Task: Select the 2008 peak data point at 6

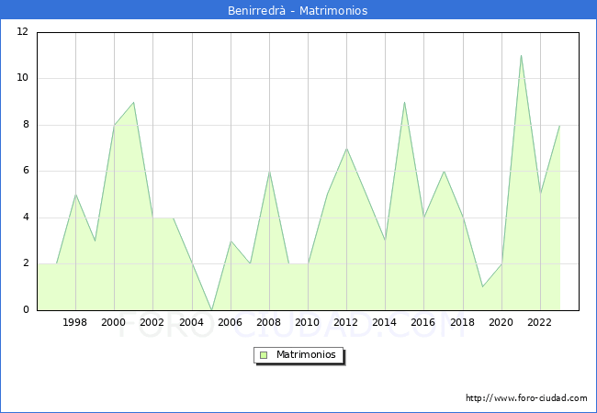Action: tap(269, 172)
